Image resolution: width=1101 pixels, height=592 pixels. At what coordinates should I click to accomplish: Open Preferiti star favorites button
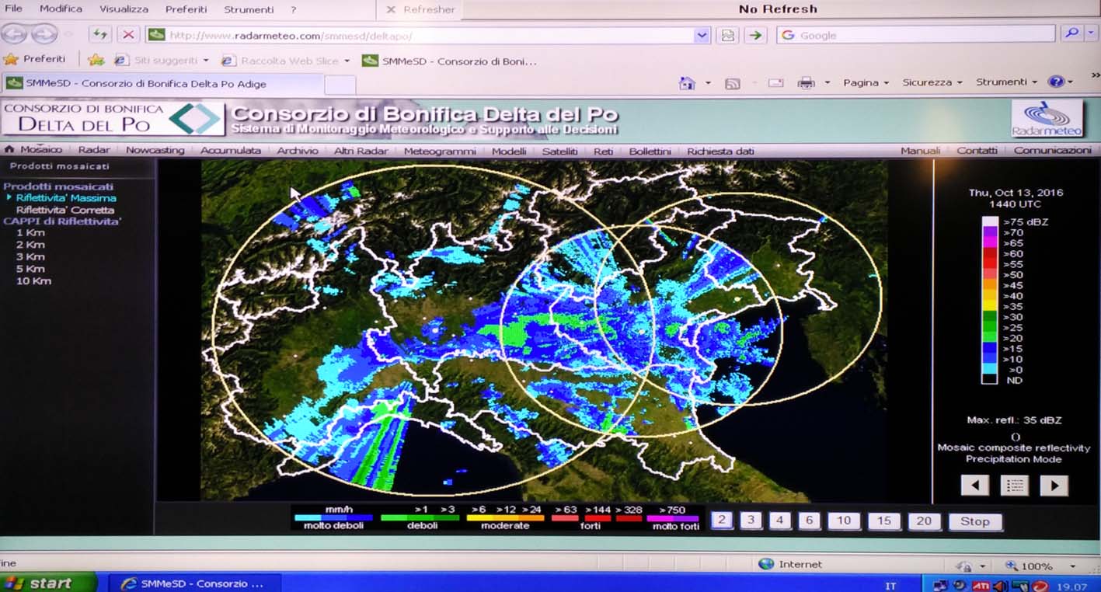35,59
